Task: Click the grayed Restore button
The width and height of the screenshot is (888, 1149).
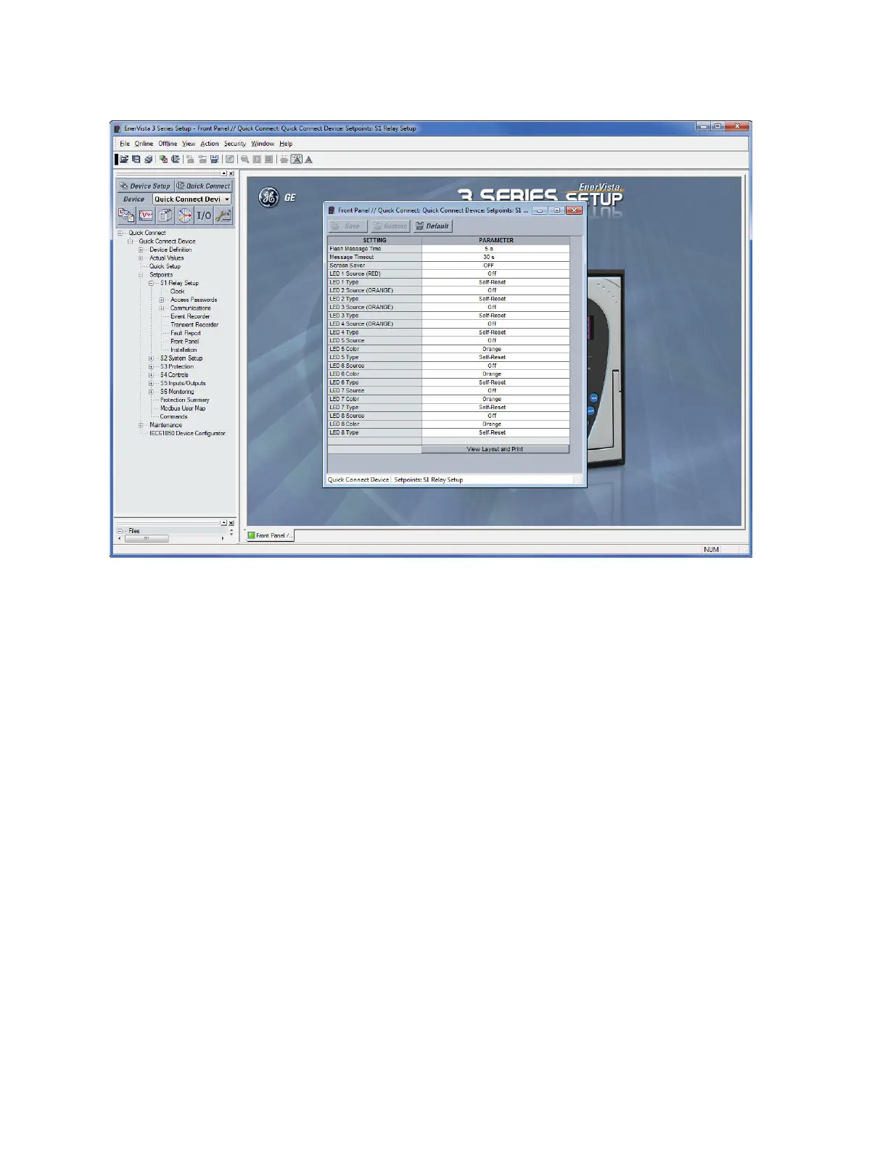Action: (x=390, y=226)
